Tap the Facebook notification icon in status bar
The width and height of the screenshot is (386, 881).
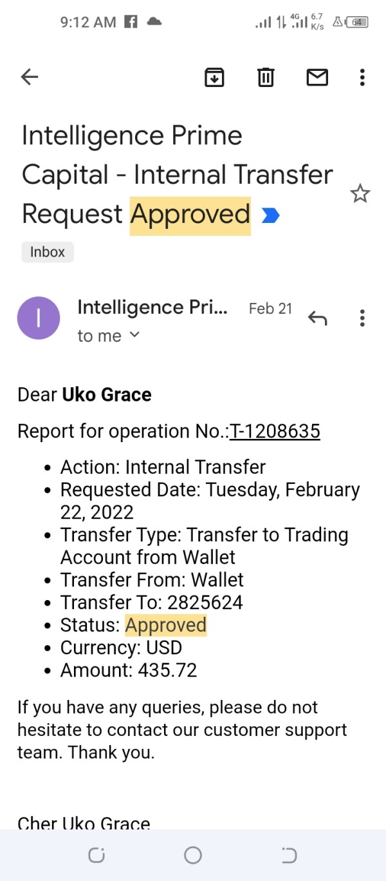[131, 22]
